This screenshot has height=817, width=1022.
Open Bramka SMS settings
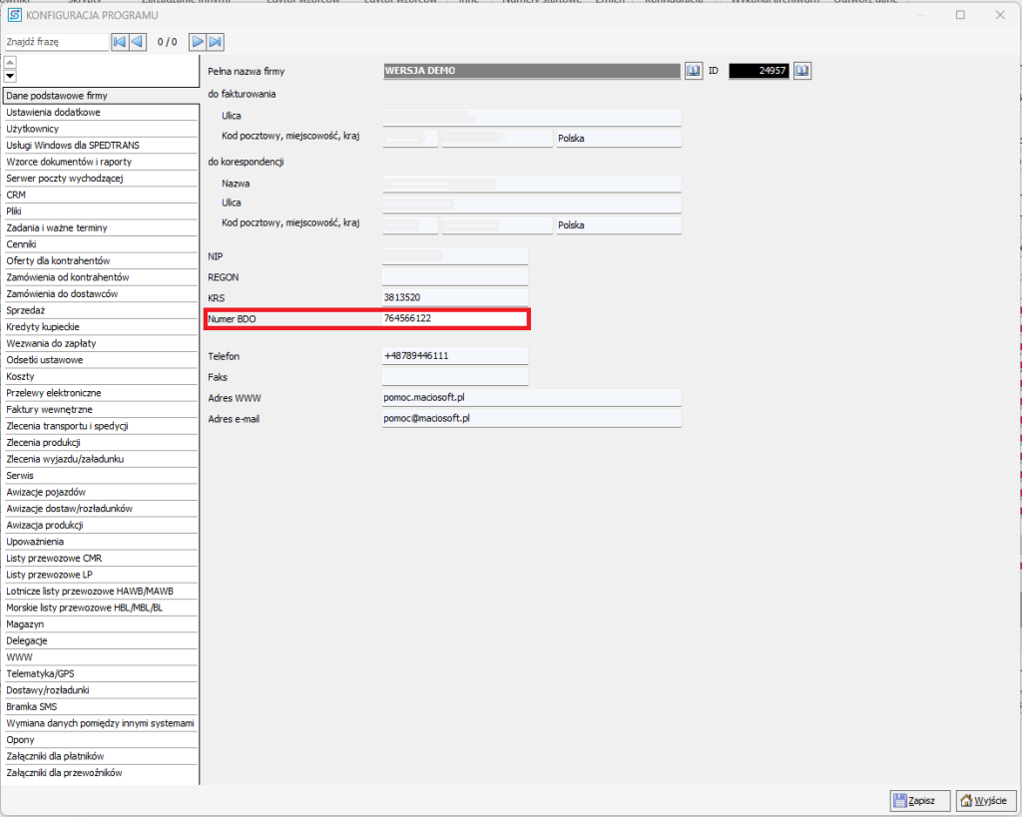pos(100,706)
